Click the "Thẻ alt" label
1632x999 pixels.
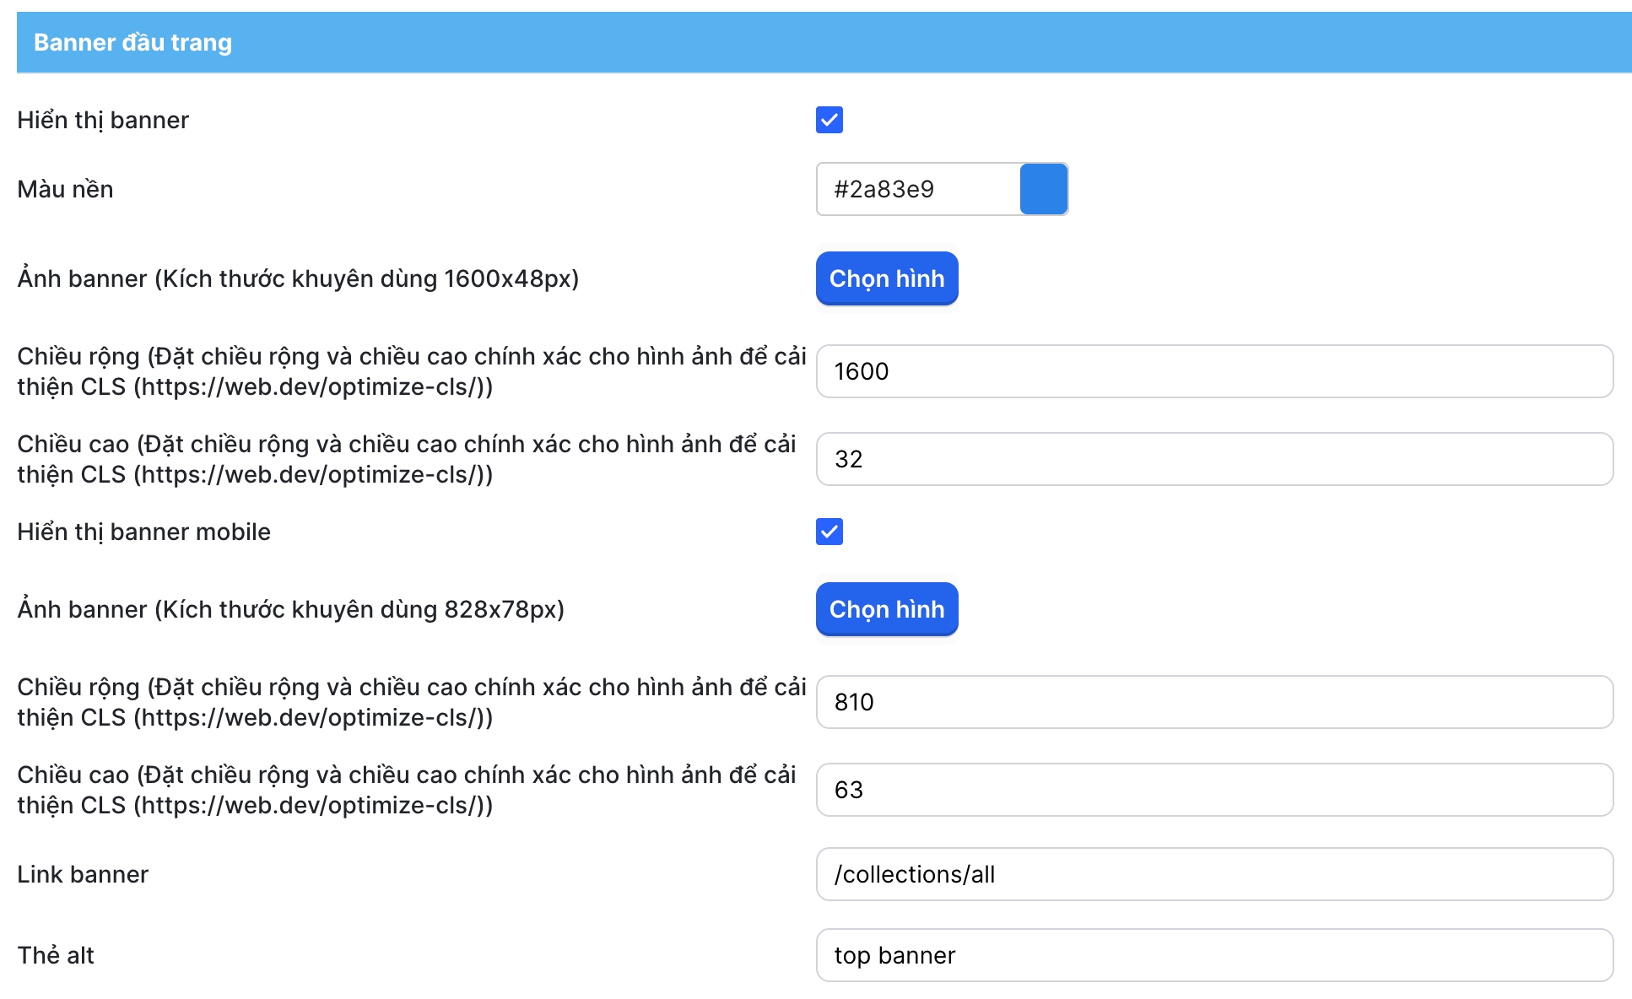click(56, 955)
